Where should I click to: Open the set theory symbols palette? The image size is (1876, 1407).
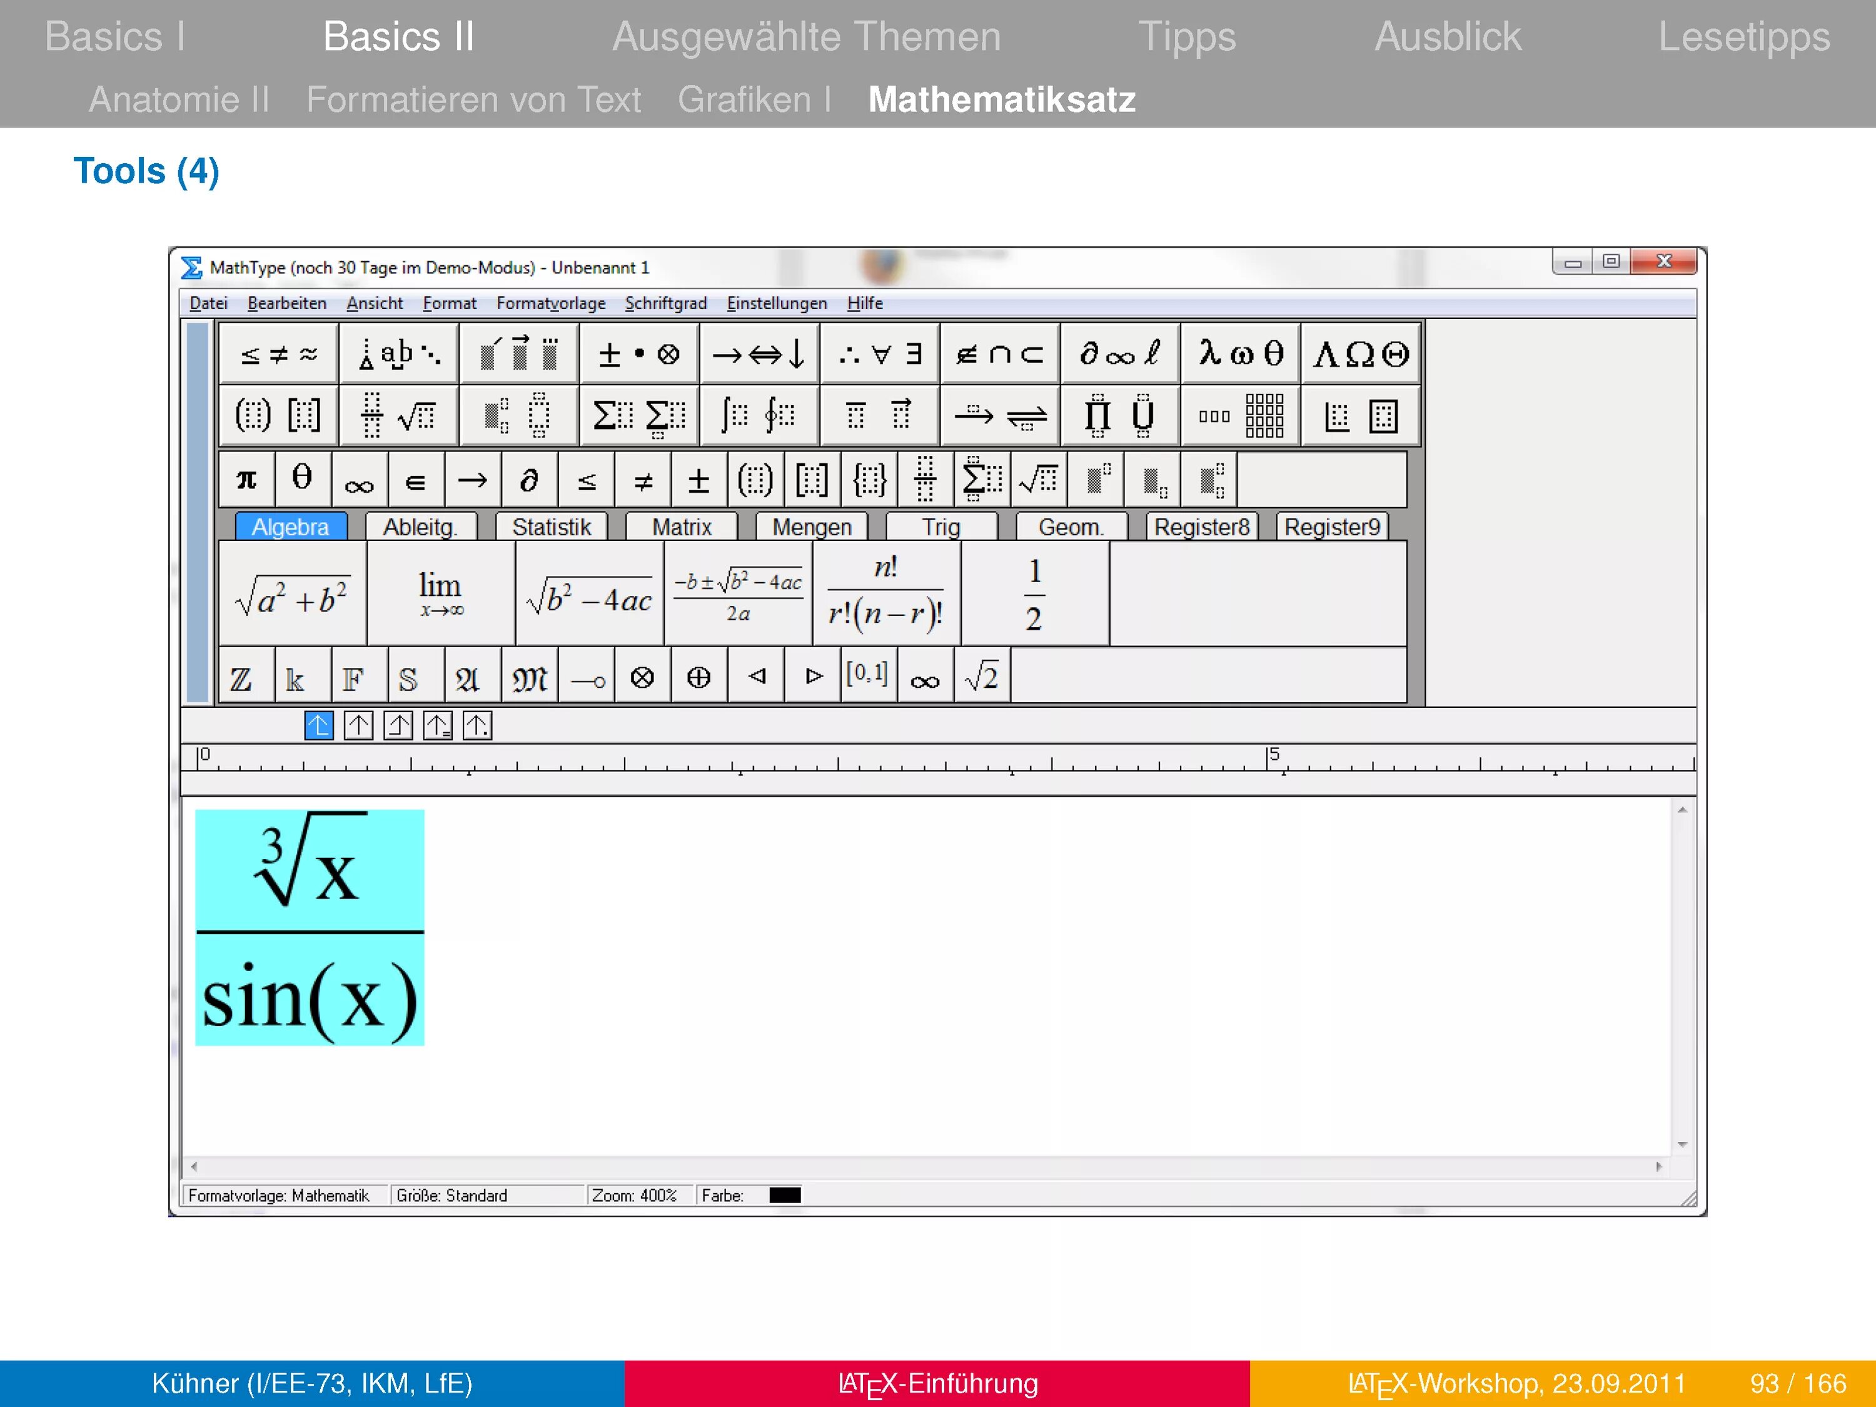click(999, 353)
